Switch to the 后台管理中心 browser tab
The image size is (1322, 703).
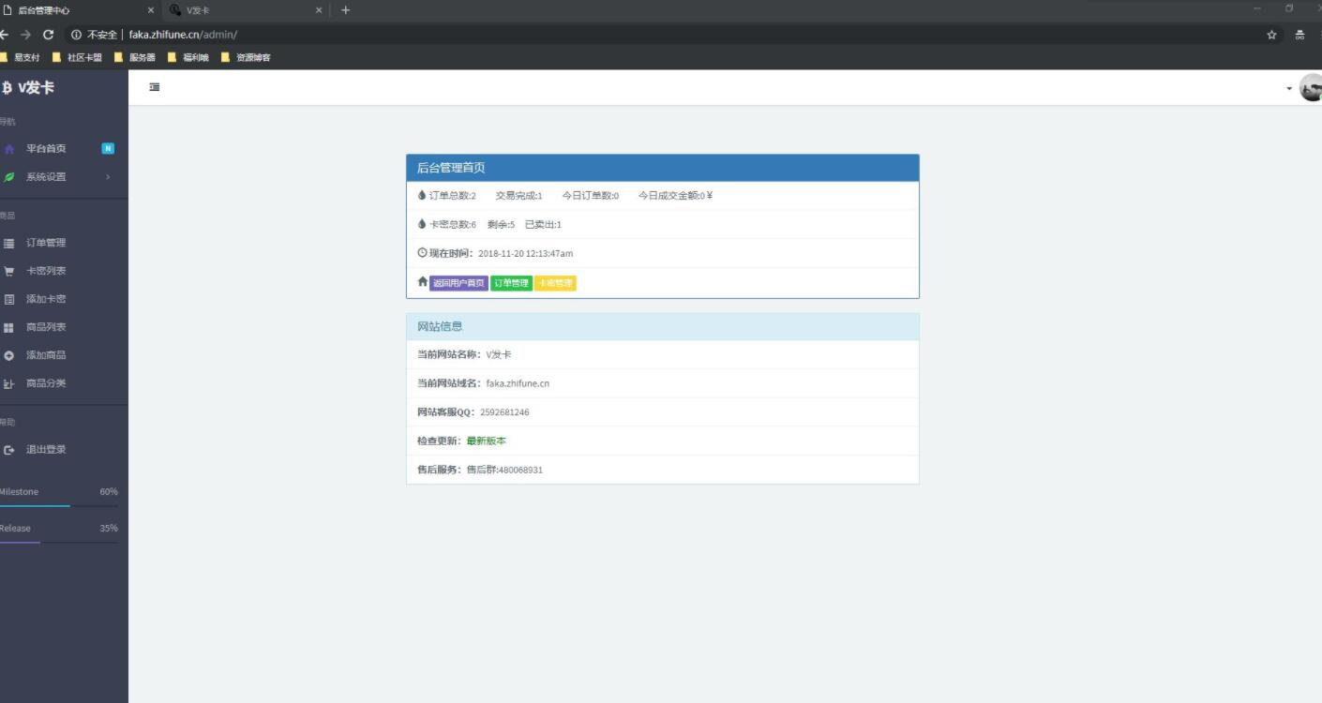tap(79, 10)
